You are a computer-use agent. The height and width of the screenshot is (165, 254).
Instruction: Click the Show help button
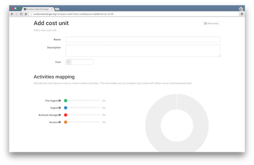(211, 24)
